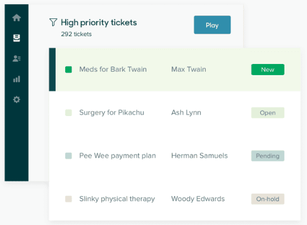Select the Slinky physical therapy checkbox
This screenshot has width=307, height=225.
click(69, 199)
